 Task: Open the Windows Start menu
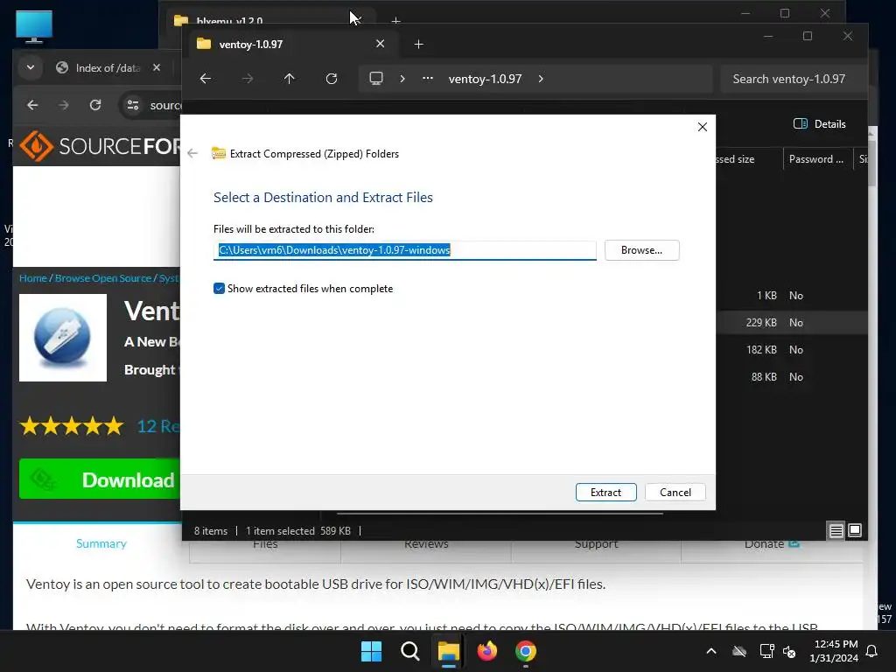tap(371, 651)
